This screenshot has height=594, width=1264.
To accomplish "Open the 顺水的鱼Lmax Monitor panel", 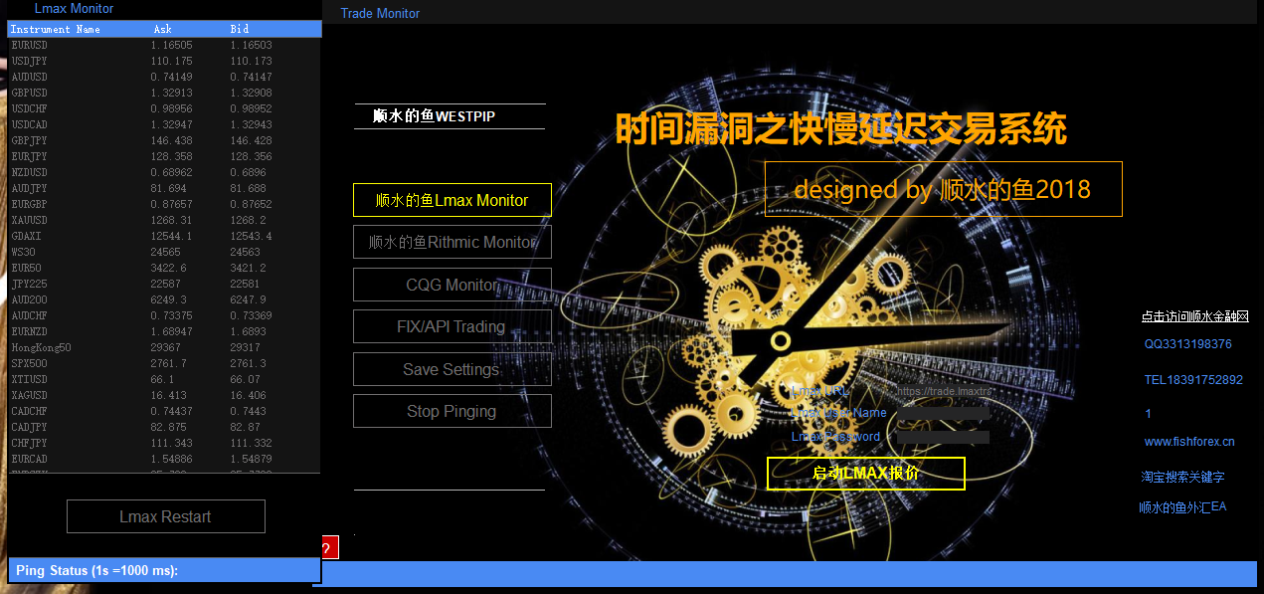I will point(451,200).
